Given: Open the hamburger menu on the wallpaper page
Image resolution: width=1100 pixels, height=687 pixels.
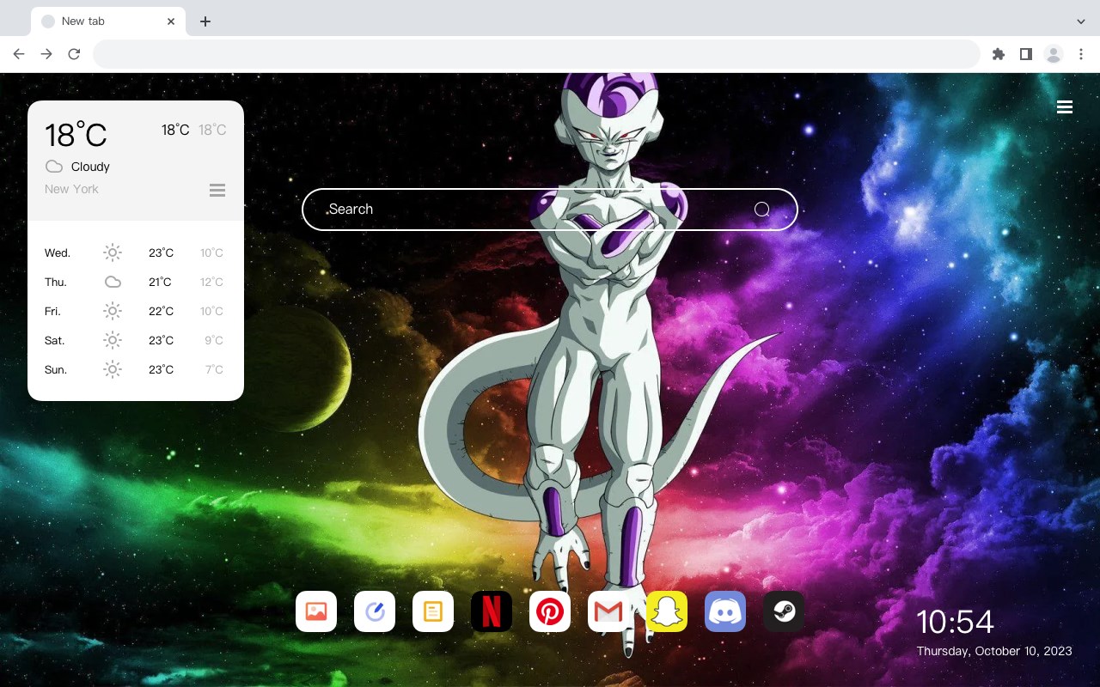Looking at the screenshot, I should pos(1065,107).
